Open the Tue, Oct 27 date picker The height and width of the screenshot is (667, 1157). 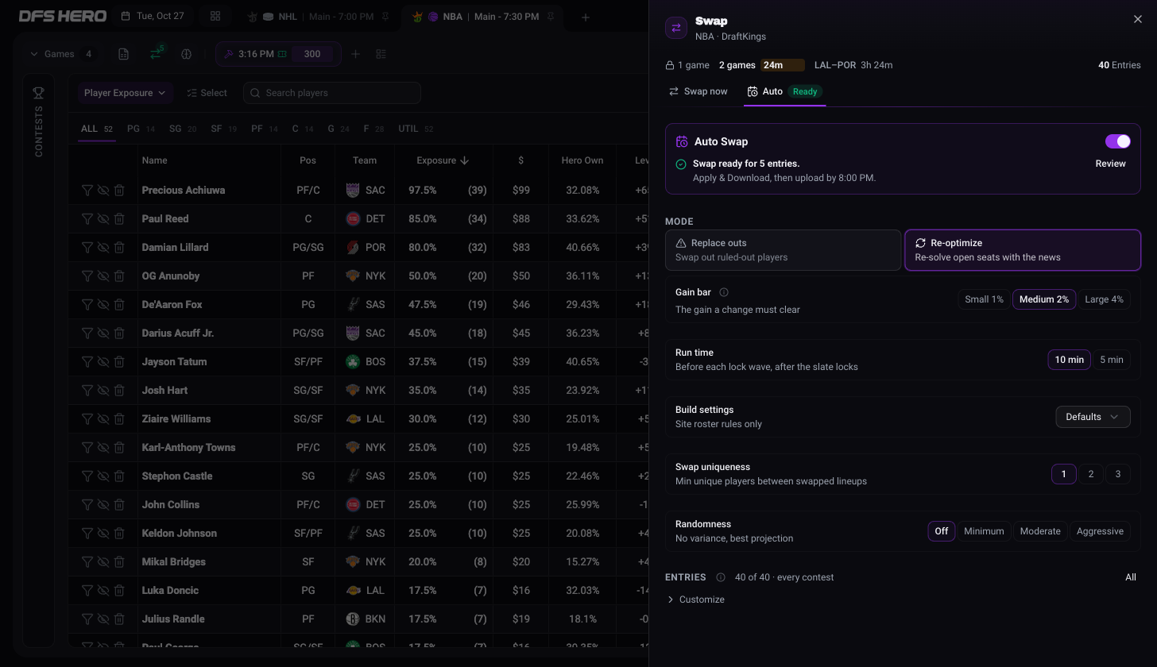[153, 17]
